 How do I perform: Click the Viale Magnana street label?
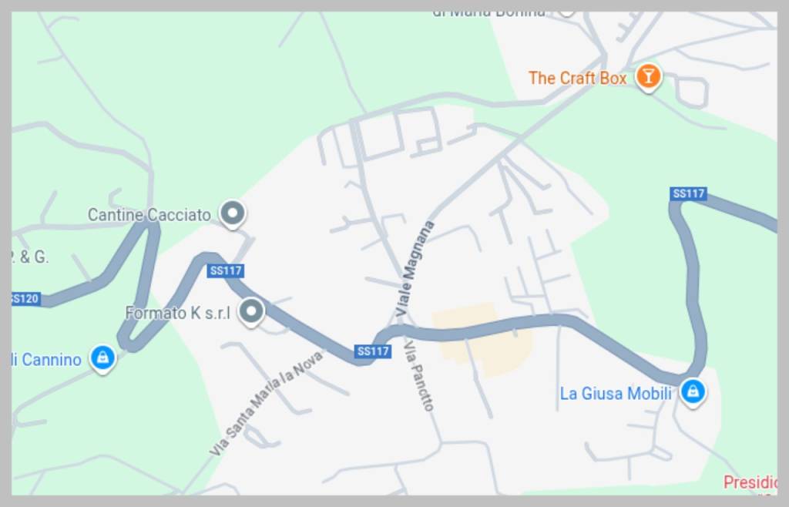[415, 269]
